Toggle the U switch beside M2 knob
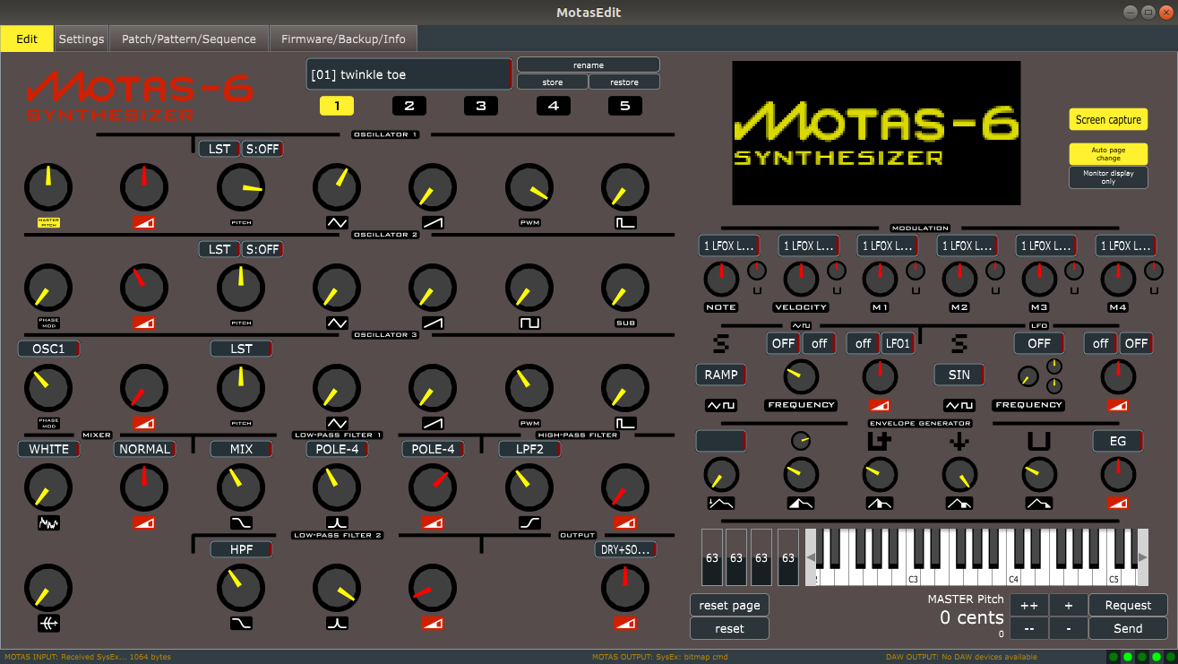This screenshot has height=664, width=1178. coord(995,290)
